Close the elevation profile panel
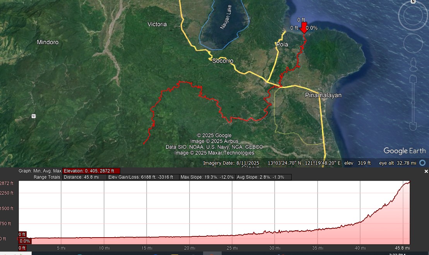The width and height of the screenshot is (429, 255). (x=426, y=171)
